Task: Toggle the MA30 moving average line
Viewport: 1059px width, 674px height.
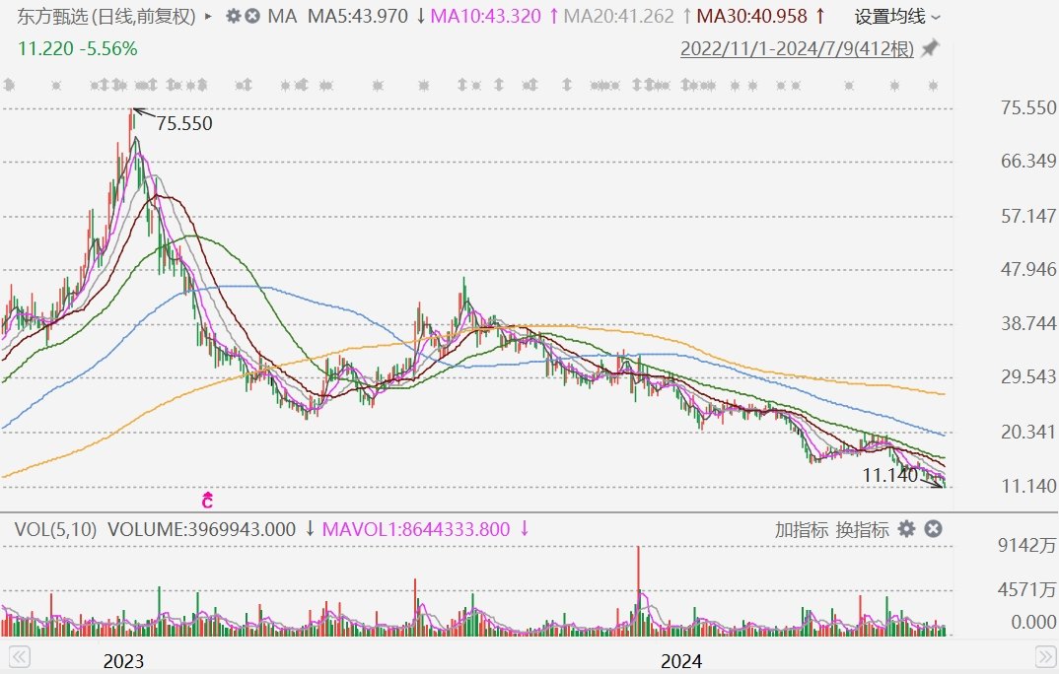Action: 760,17
